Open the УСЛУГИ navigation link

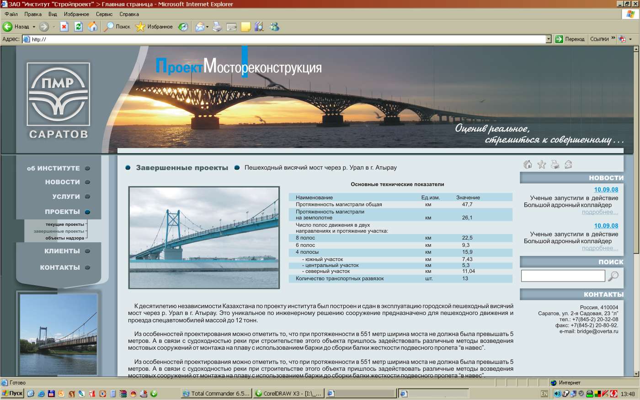coord(66,197)
